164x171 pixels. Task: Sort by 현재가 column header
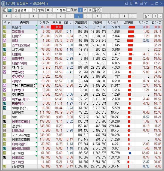44,22
